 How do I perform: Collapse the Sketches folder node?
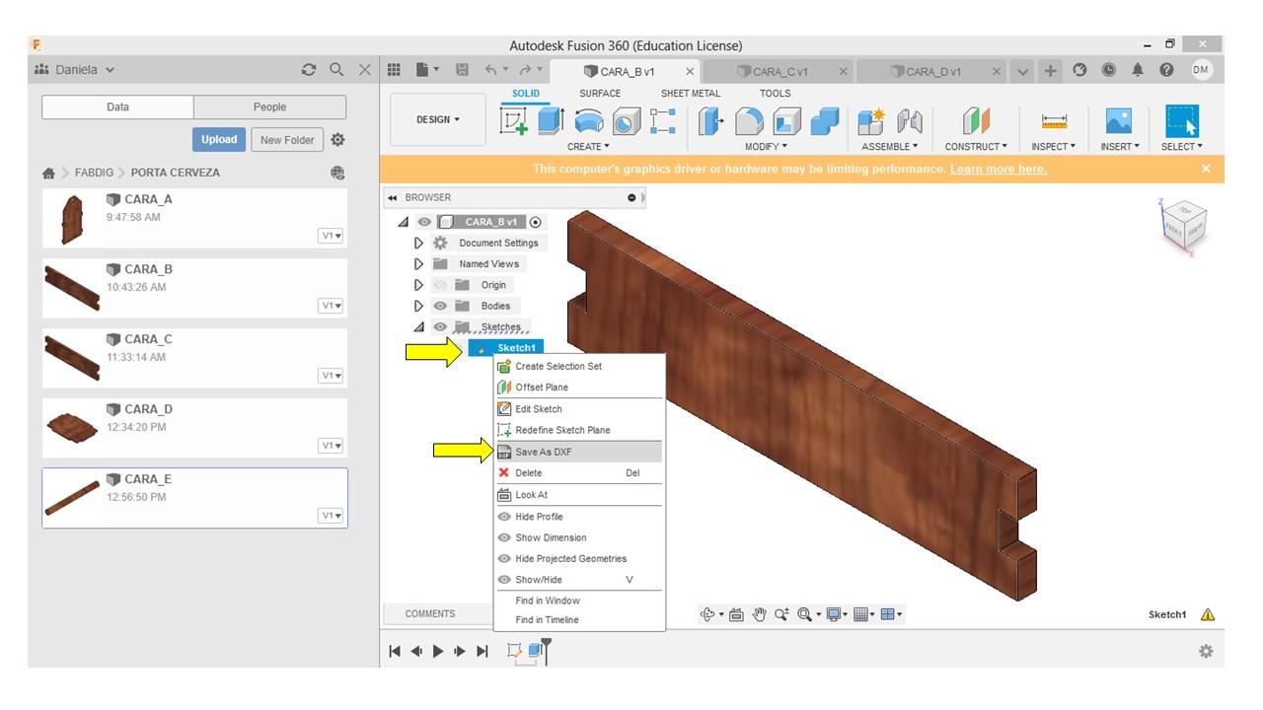click(x=418, y=327)
